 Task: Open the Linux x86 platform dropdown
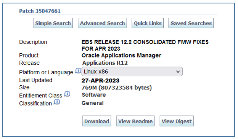pyautogui.click(x=132, y=72)
